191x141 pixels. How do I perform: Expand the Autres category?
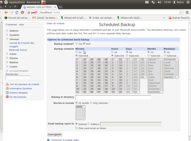7,54
